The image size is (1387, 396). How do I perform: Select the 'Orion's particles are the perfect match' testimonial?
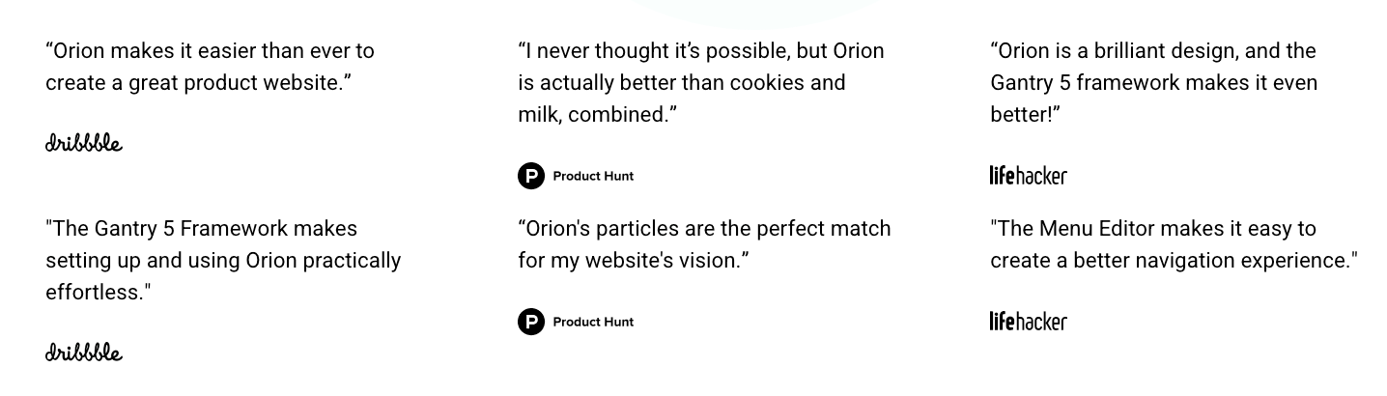point(704,243)
